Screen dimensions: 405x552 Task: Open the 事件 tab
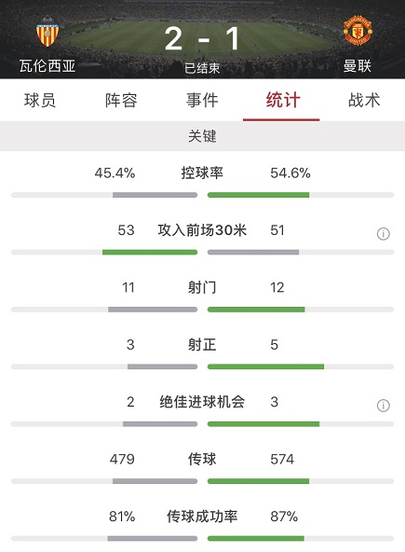coord(202,101)
